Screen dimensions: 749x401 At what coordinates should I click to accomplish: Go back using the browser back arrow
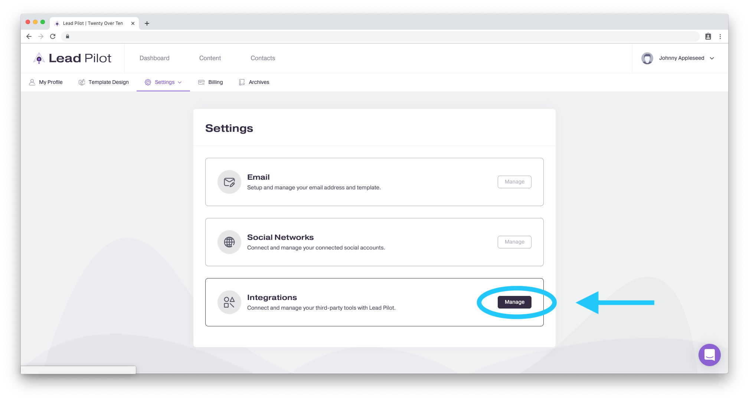coord(29,36)
